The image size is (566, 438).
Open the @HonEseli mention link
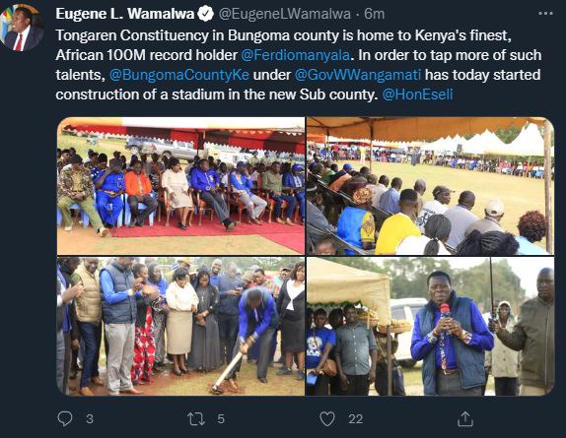417,94
